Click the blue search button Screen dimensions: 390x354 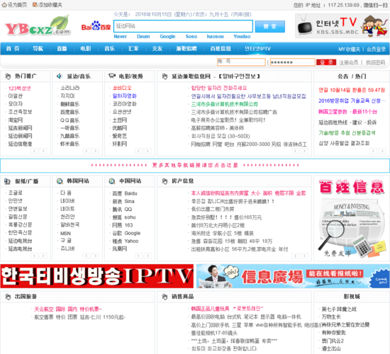coord(270,26)
